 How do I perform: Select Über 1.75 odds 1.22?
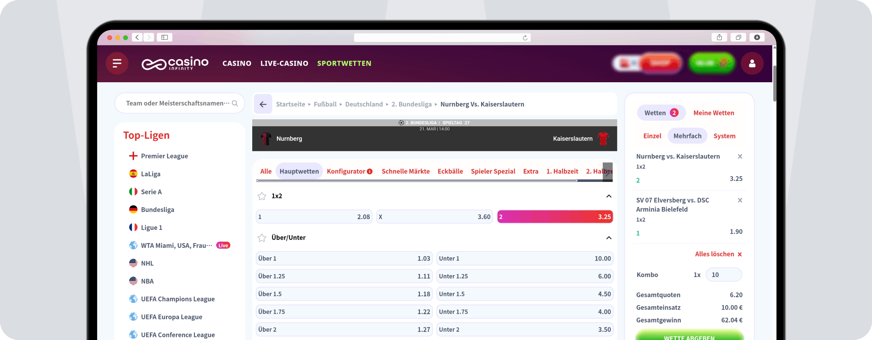[x=344, y=312]
